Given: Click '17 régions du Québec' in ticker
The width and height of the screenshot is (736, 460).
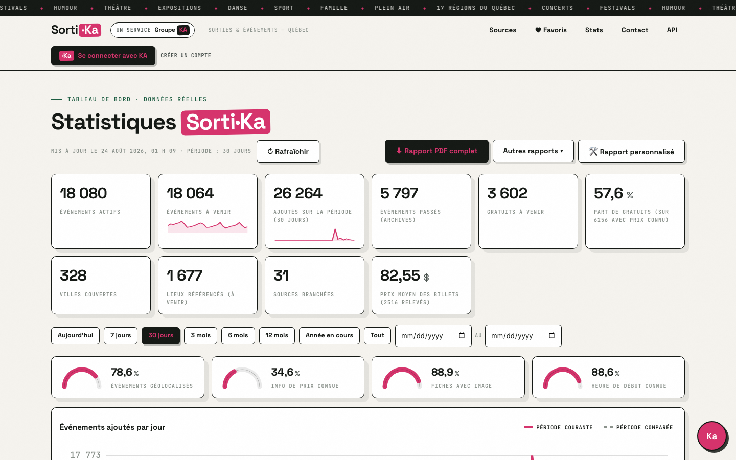Looking at the screenshot, I should (476, 8).
